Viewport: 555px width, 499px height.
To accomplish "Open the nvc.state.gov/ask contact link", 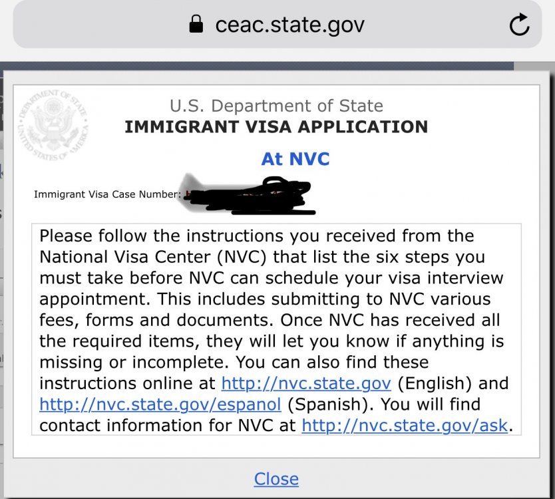I will 405,425.
